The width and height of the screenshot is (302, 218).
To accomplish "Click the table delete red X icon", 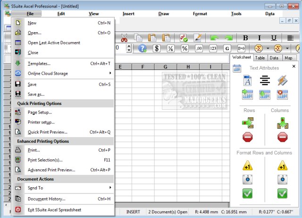I will [282, 95].
